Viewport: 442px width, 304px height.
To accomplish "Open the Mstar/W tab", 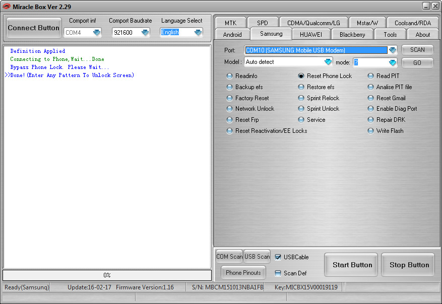I will 367,23.
